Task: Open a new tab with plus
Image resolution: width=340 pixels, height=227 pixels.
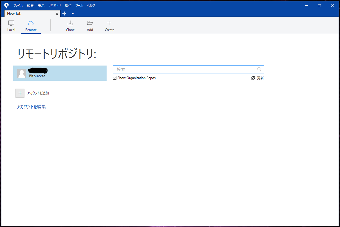Action: (64, 14)
